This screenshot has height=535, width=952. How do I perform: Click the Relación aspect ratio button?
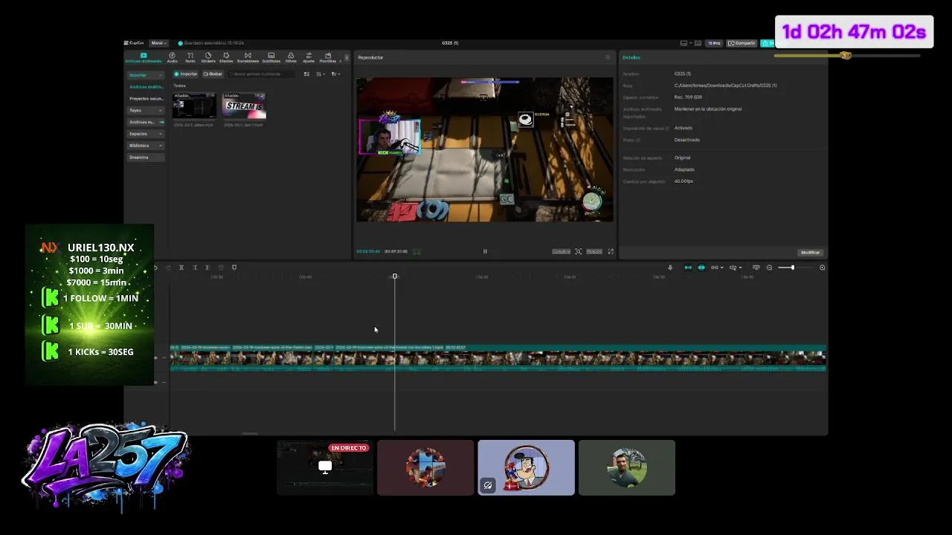(x=594, y=251)
